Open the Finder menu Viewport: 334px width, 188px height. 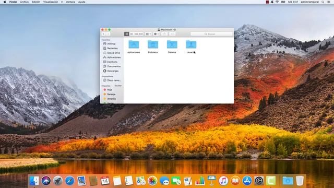pos(13,2)
